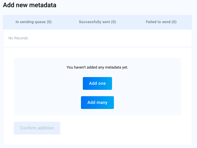Switch to Successfully sent tab
This screenshot has width=197, height=148.
pyautogui.click(x=97, y=22)
